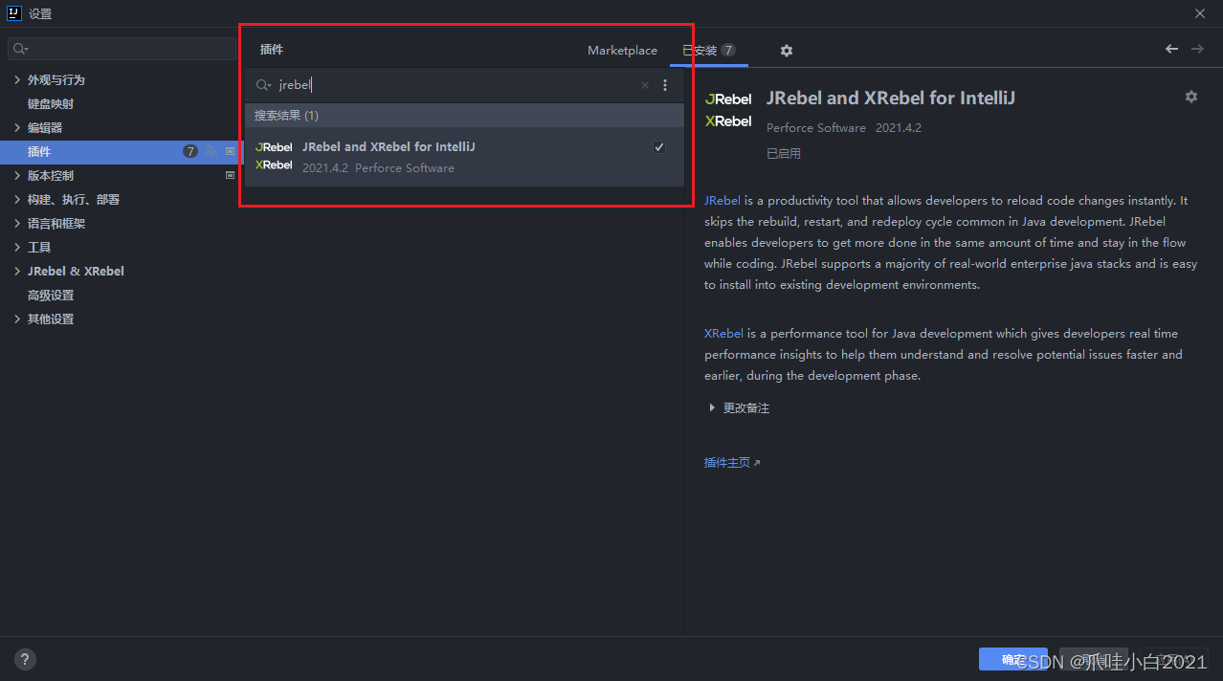
Task: Expand the 语言和框架 settings group
Action: coord(17,223)
